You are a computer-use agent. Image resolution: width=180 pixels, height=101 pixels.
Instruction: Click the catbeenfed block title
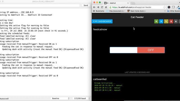pos(100,79)
